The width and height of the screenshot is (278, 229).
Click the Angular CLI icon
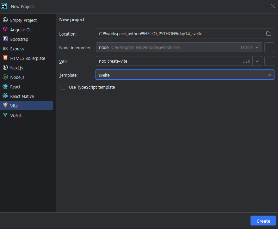click(5, 30)
